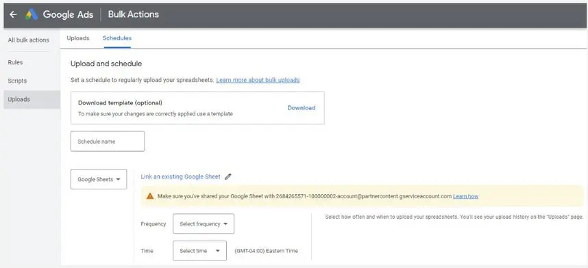Switch to the Uploads tab
Screen dimensions: 588x268
[78, 38]
